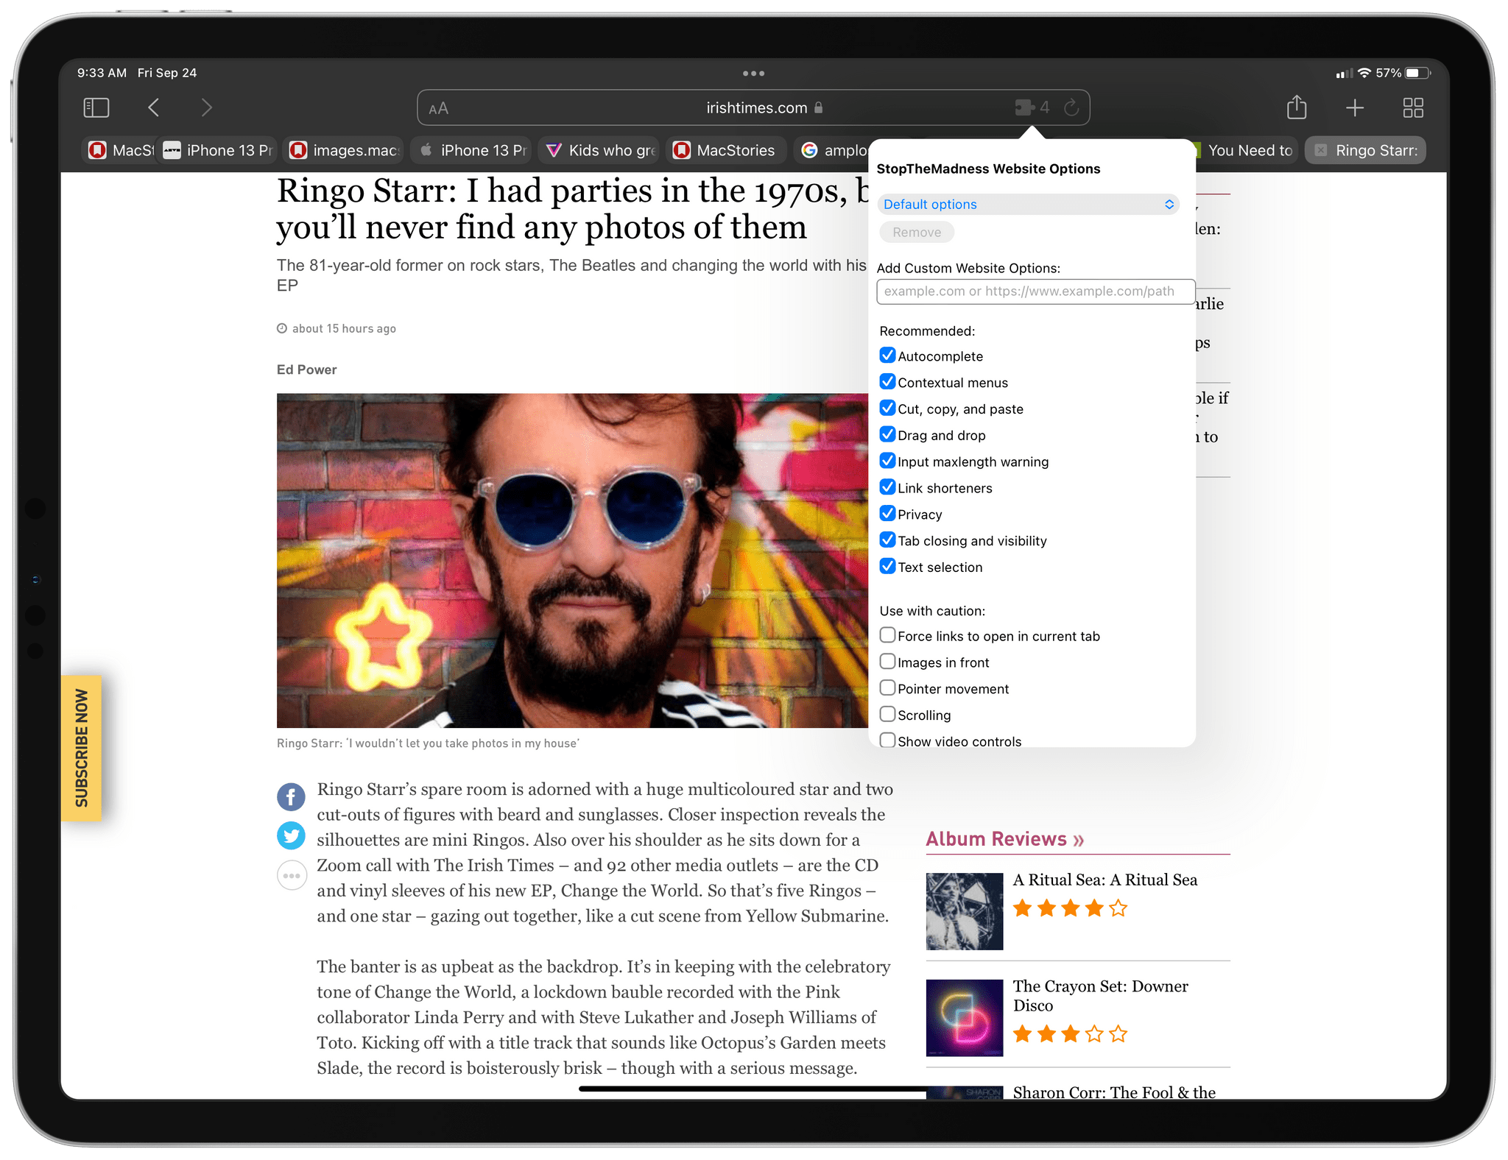Uncheck Autocomplete option
1508x1160 pixels.
[888, 356]
